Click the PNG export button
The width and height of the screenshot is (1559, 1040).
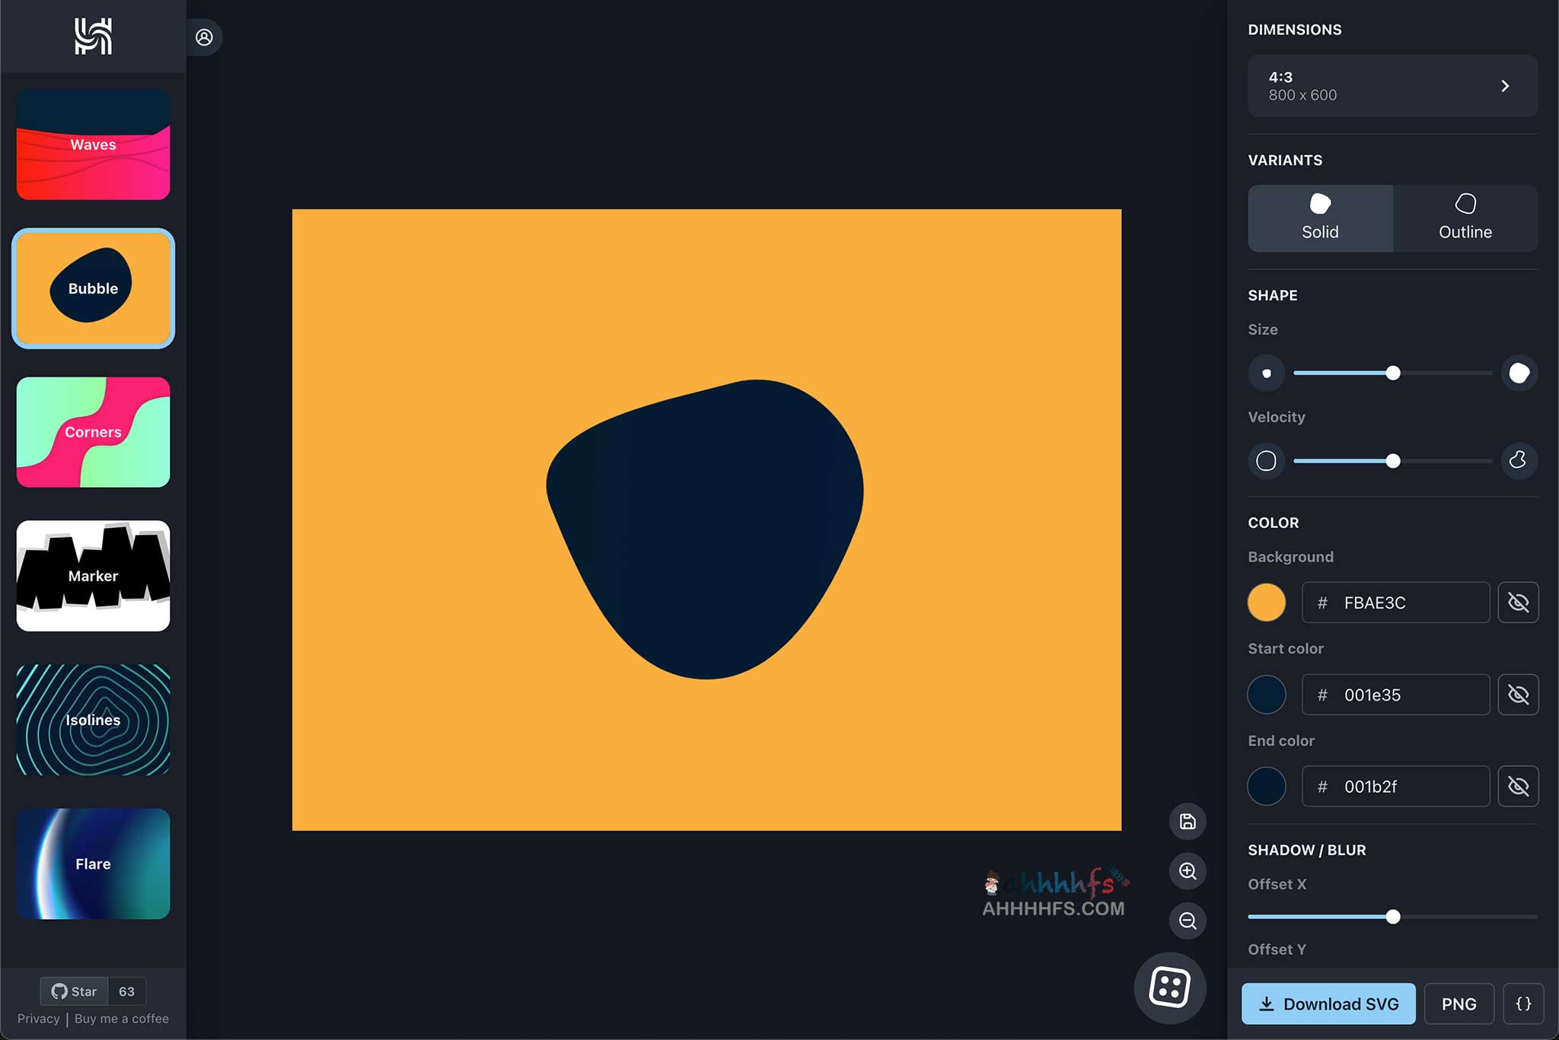[x=1459, y=1003]
